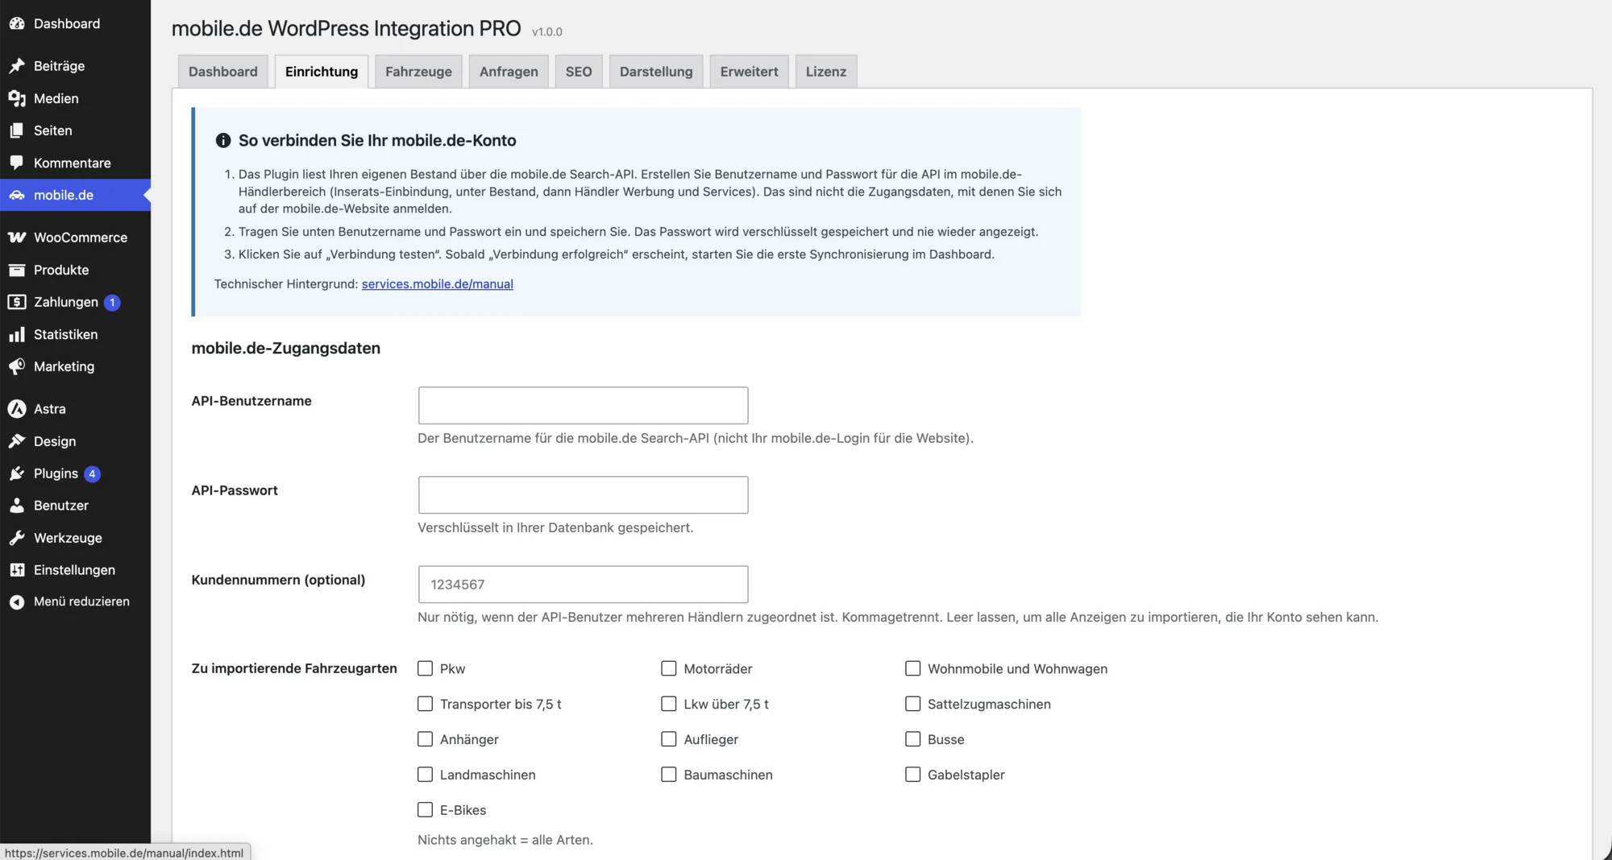
Task: Check the Sattelzugmaschinen box
Action: tap(912, 704)
